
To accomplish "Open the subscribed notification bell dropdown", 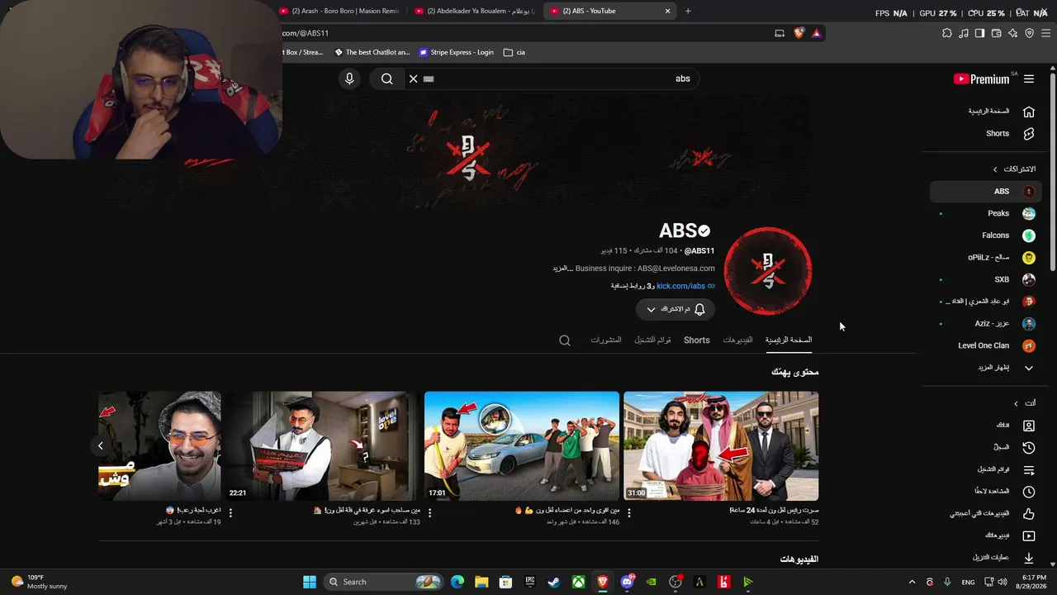I will pos(675,309).
